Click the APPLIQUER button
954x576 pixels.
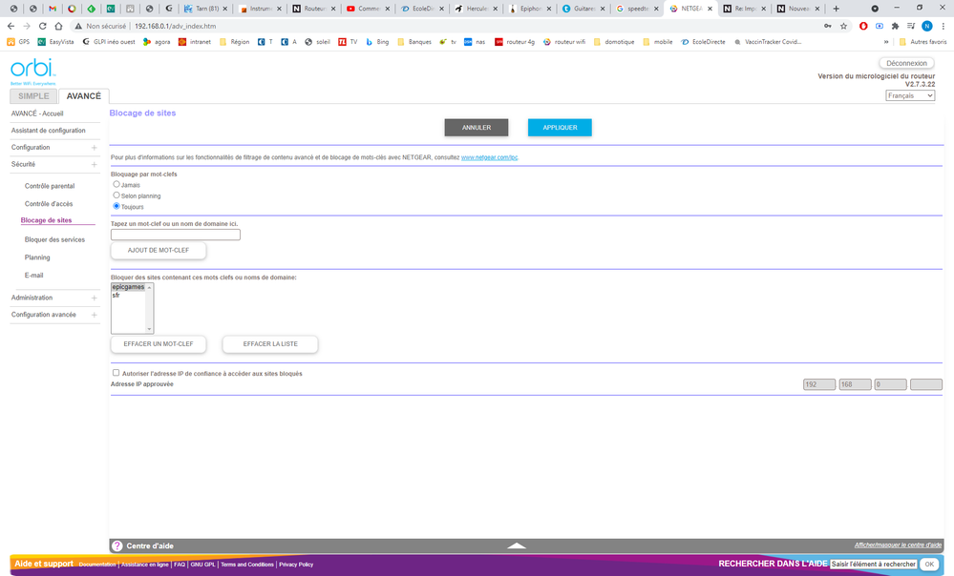point(560,128)
